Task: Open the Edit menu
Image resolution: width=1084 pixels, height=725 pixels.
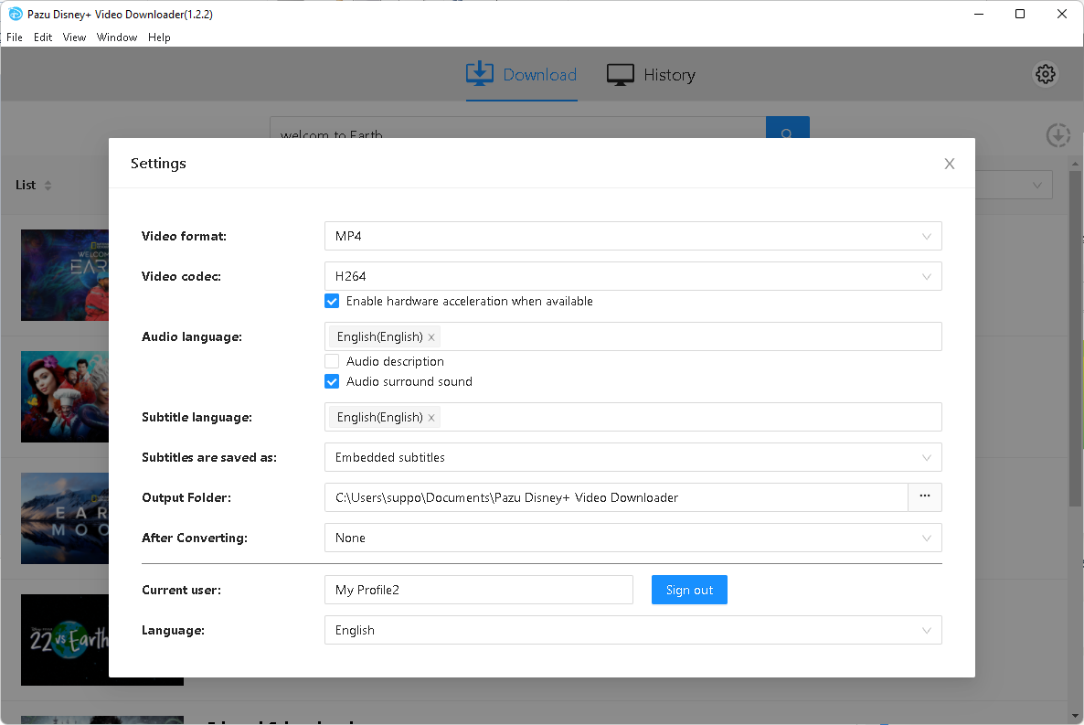Action: pyautogui.click(x=43, y=37)
